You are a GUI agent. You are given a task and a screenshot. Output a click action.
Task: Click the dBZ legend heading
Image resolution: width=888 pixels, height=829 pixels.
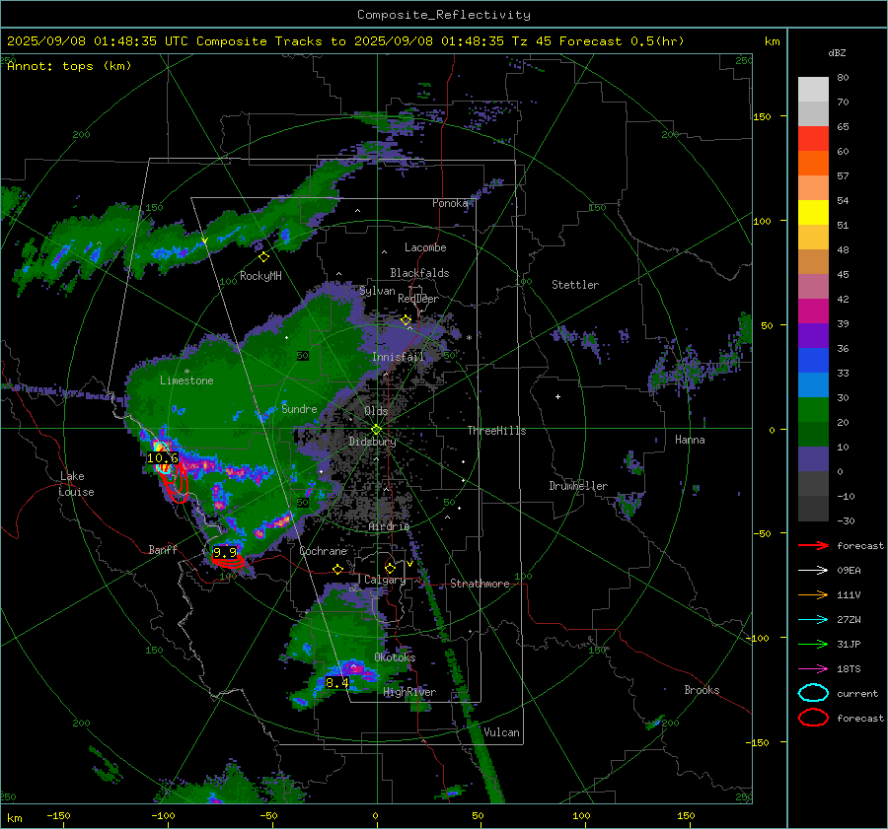(837, 53)
